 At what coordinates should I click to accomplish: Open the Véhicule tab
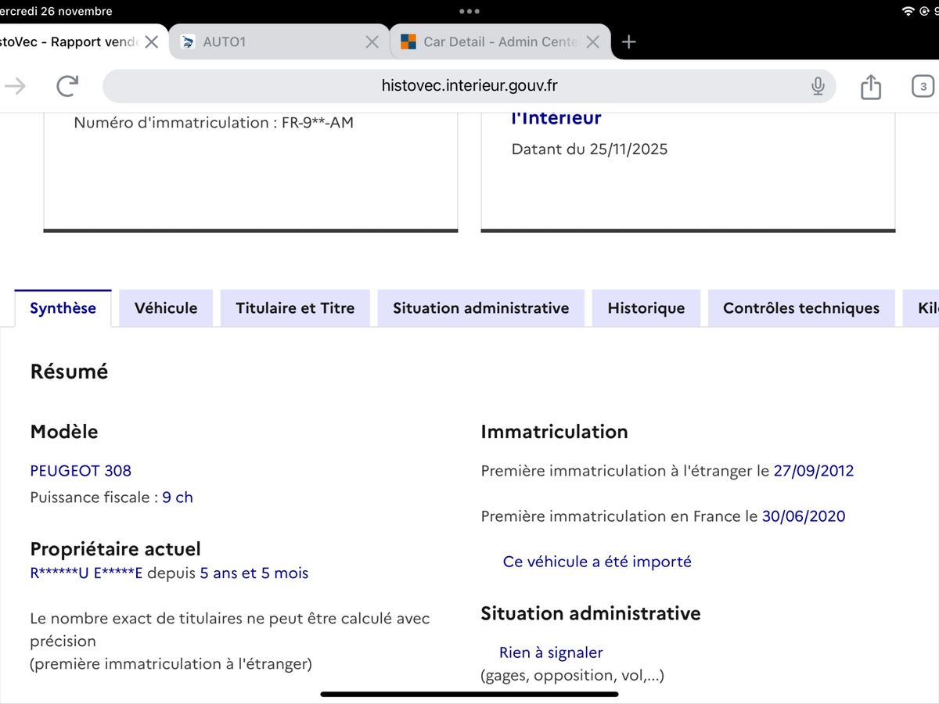[166, 308]
